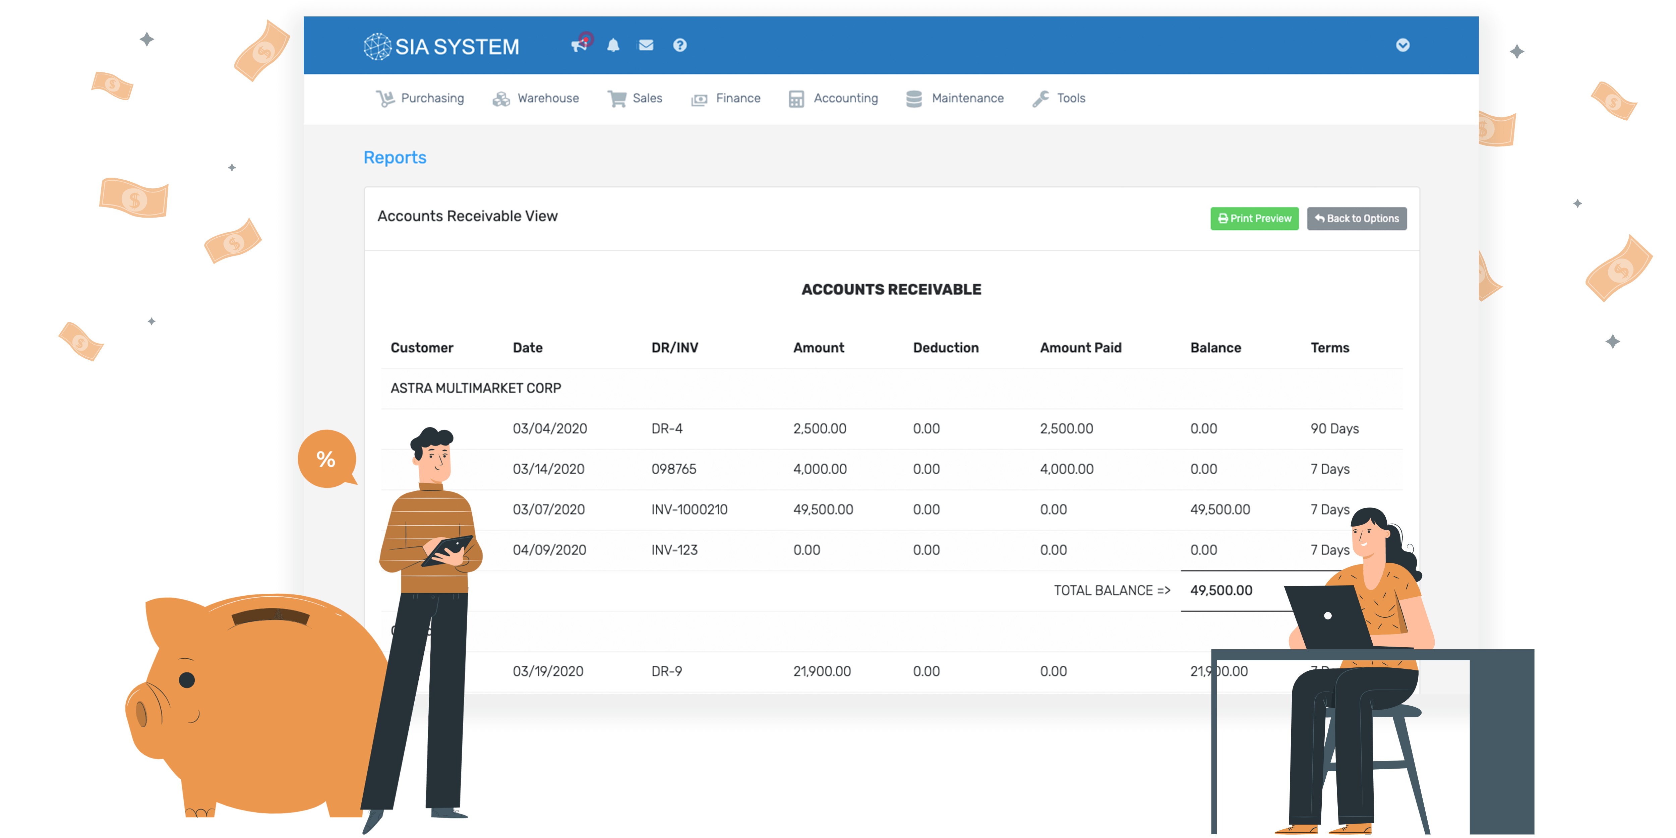This screenshot has height=838, width=1676.
Task: Open the Reports link
Action: (395, 158)
